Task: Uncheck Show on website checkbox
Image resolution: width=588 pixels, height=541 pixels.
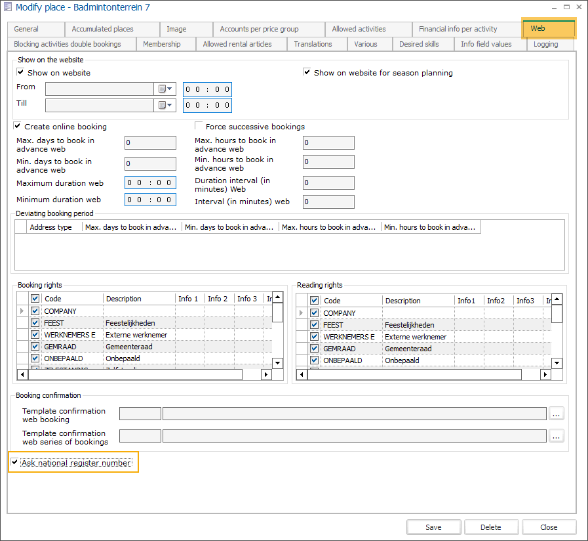Action: point(21,73)
